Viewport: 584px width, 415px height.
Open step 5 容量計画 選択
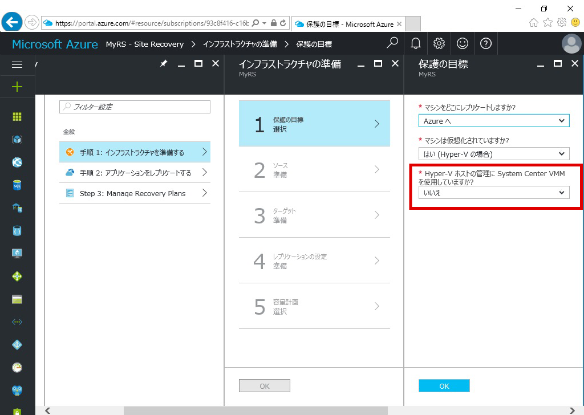click(314, 306)
